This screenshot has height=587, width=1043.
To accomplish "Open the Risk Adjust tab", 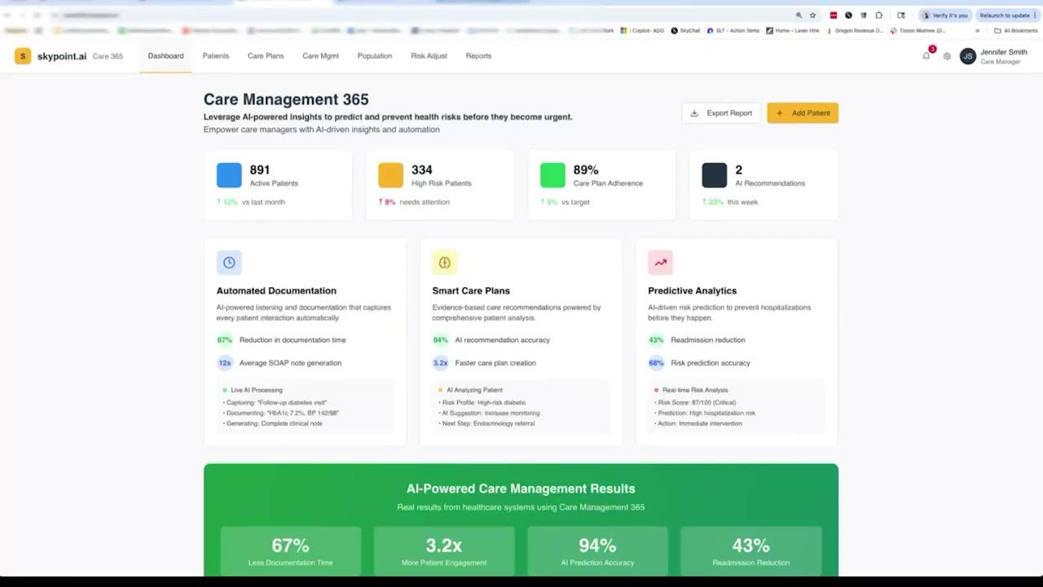I will pos(429,56).
